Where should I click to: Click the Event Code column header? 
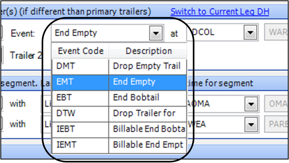[80, 51]
